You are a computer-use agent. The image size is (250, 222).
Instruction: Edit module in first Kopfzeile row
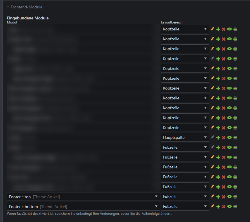click(212, 29)
